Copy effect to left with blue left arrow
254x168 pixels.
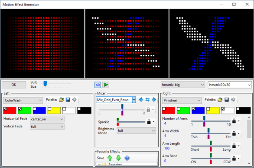click(x=141, y=100)
